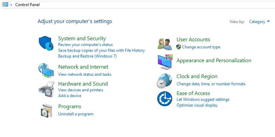Click the address bar field
This screenshot has height=137, width=275.
[138, 5]
